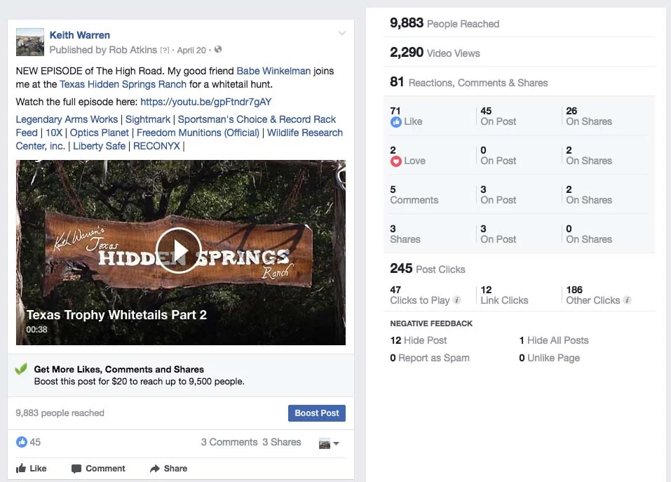The height and width of the screenshot is (482, 671).
Task: Click the 2,290 Video Views stat
Action: 435,53
